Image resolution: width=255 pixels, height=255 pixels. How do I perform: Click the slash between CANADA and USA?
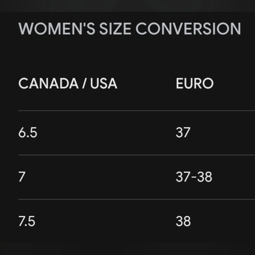click(84, 83)
